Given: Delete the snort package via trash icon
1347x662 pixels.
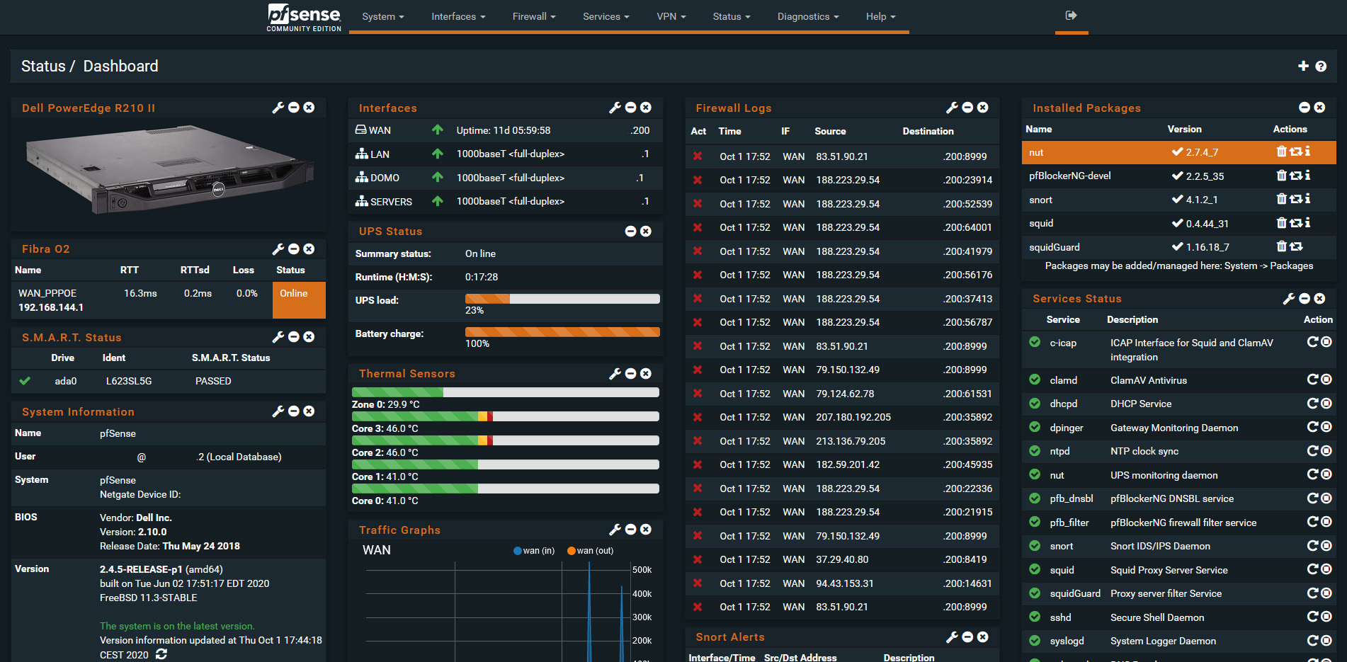Looking at the screenshot, I should pyautogui.click(x=1281, y=199).
